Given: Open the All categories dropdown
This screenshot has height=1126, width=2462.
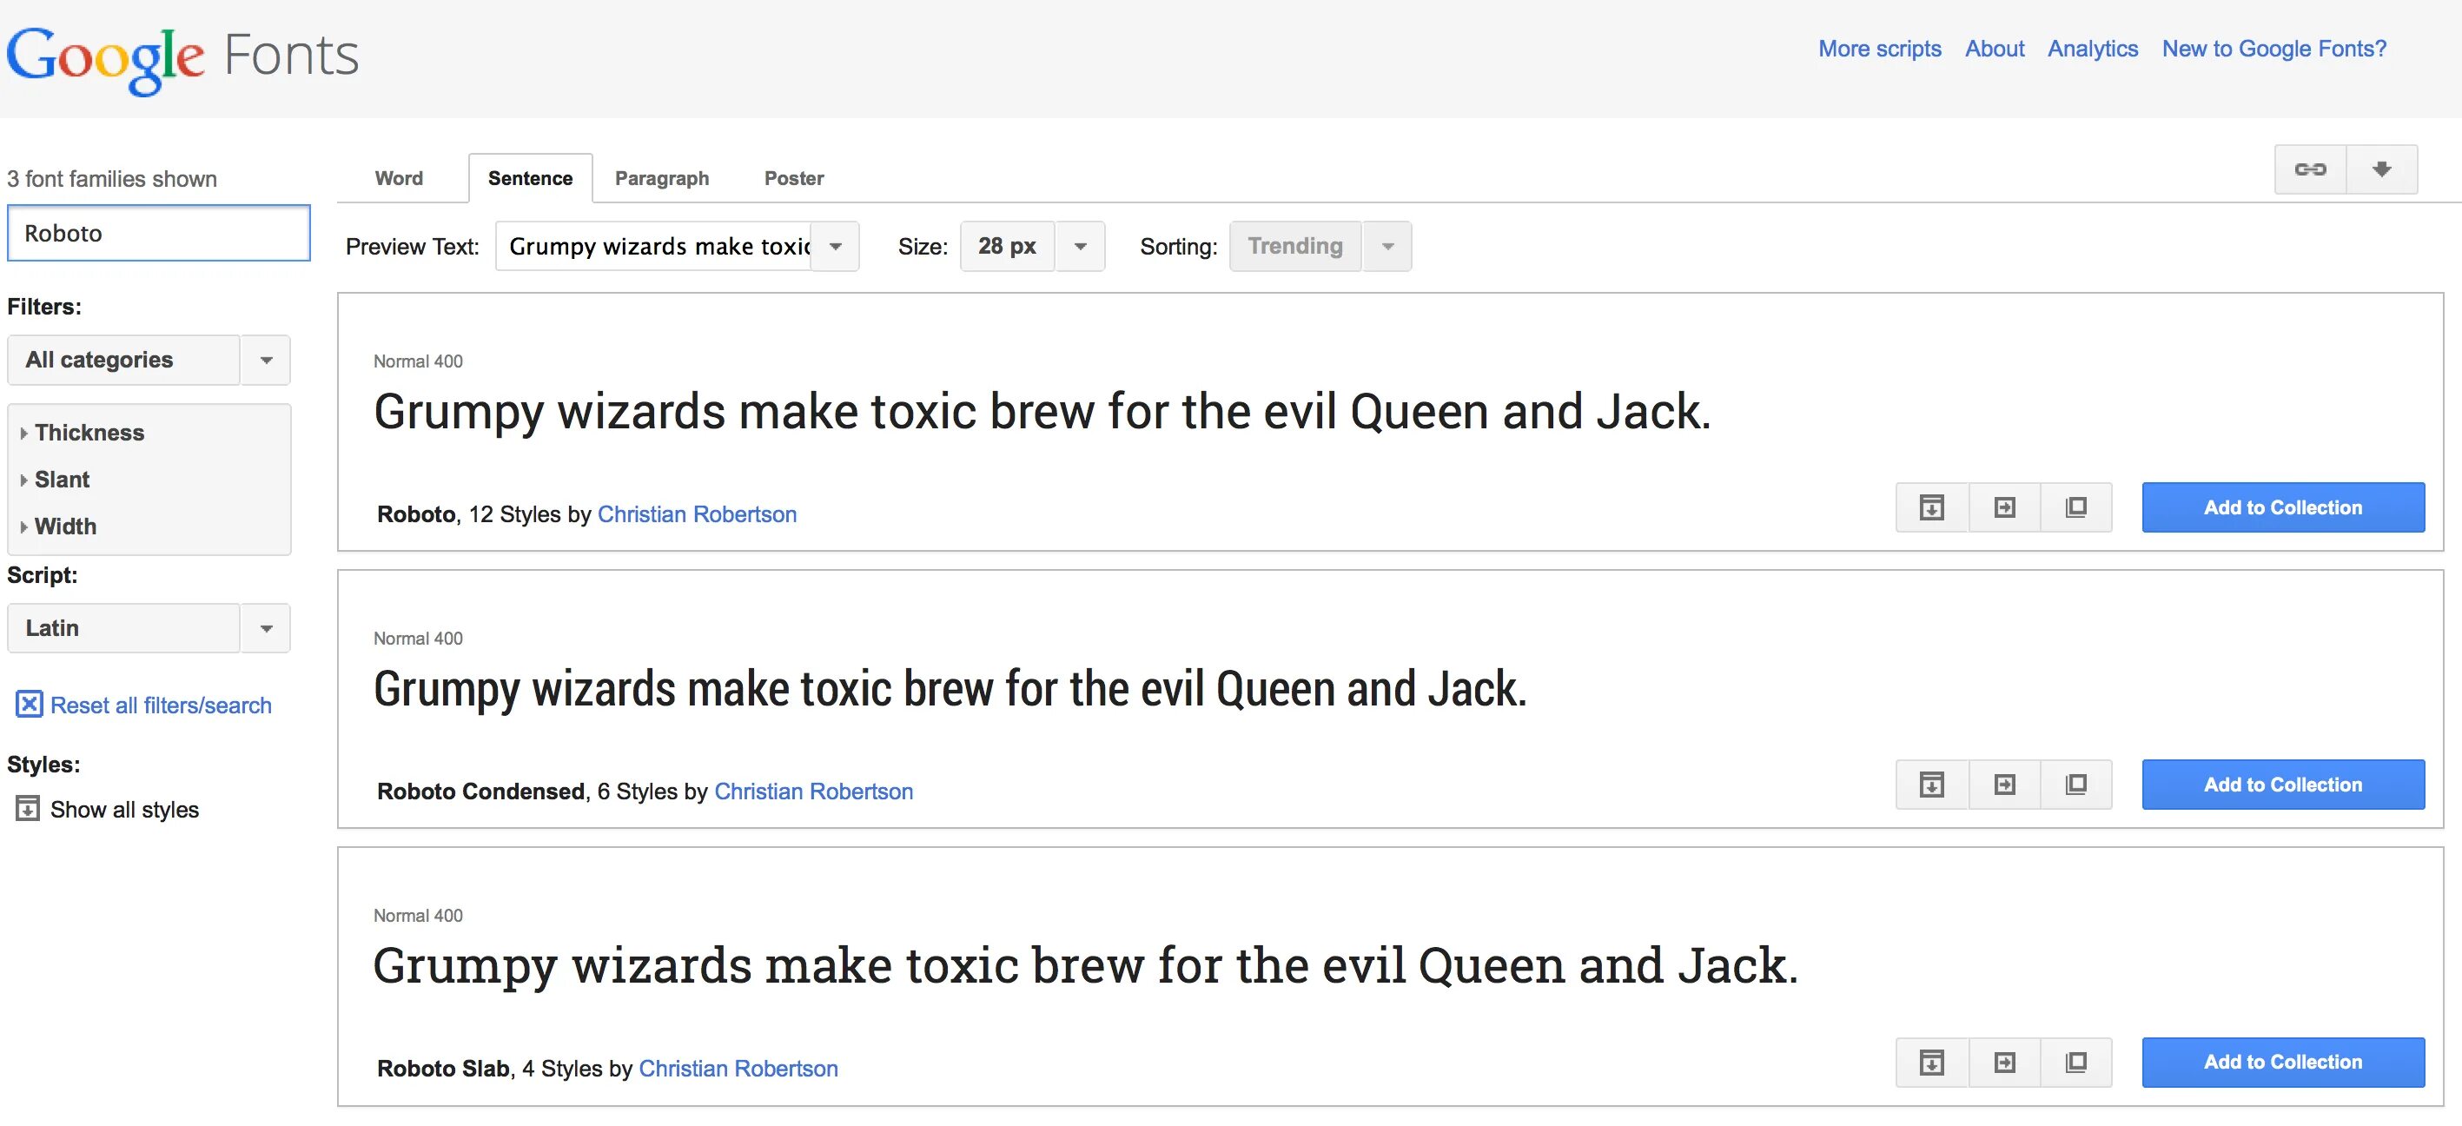Looking at the screenshot, I should pos(149,361).
